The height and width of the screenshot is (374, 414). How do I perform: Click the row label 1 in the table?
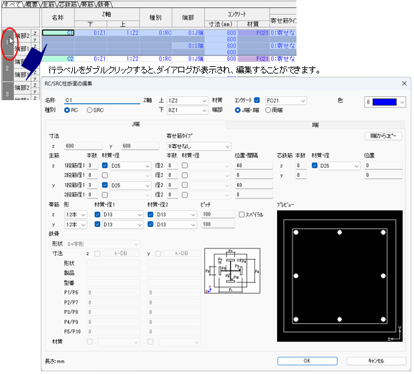pos(7,42)
